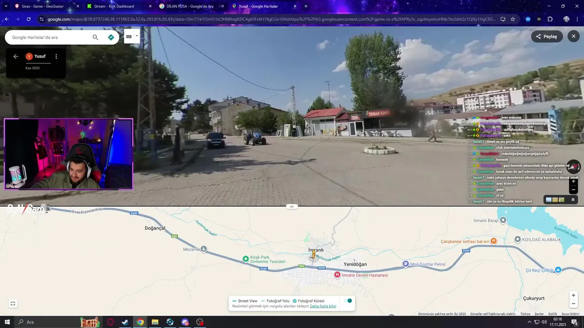Open the volume control in system tray
Image resolution: width=584 pixels, height=328 pixels.
point(545,322)
